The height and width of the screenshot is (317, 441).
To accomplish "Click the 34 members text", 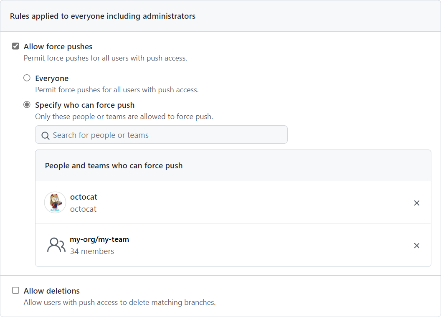I will coord(92,251).
